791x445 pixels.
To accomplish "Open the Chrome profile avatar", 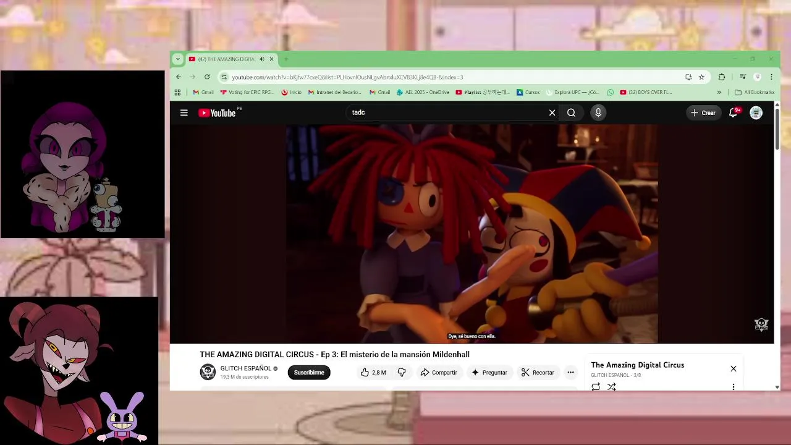I will [758, 77].
